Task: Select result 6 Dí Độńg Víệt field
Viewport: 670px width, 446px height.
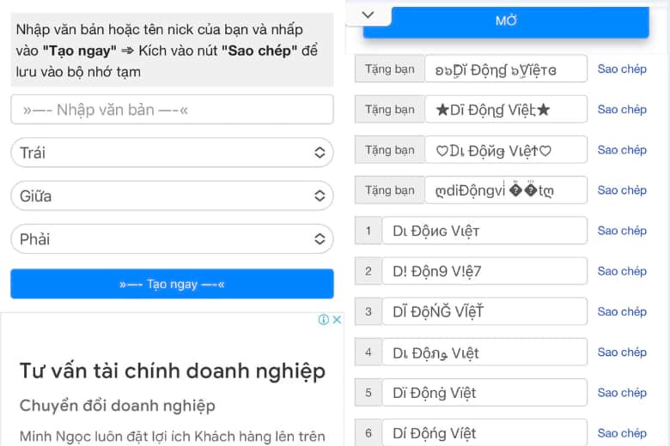Action: [484, 433]
